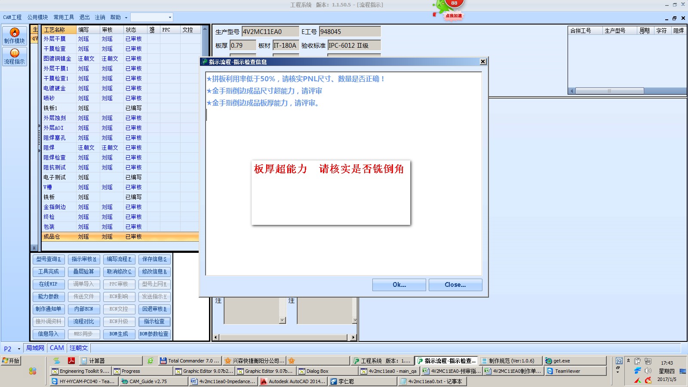The height and width of the screenshot is (387, 688).
Task: Click the Close... button in dialog
Action: (x=455, y=285)
